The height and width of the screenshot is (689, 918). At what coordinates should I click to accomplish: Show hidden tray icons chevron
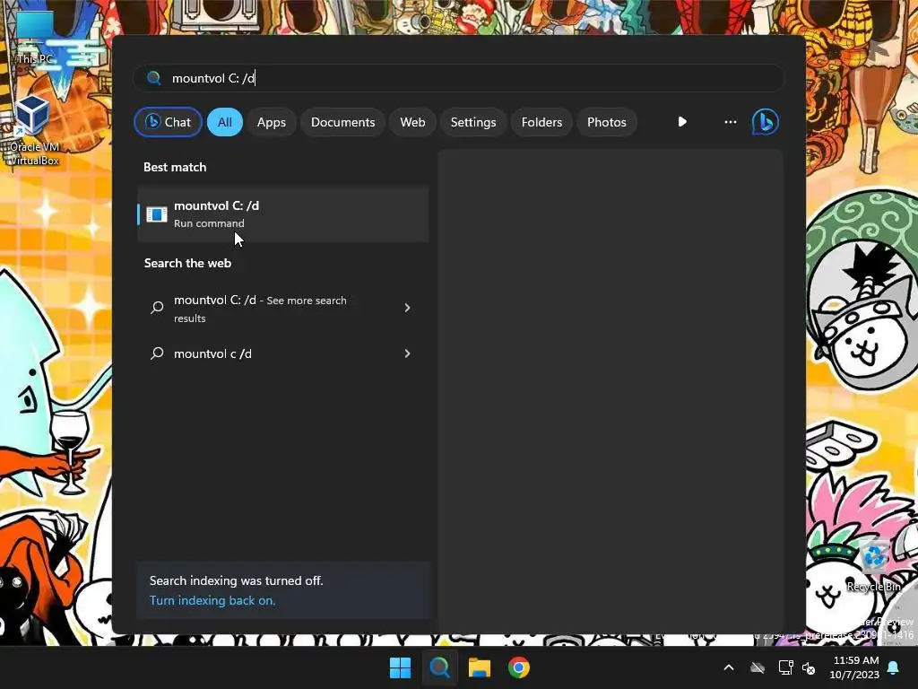[x=729, y=667]
